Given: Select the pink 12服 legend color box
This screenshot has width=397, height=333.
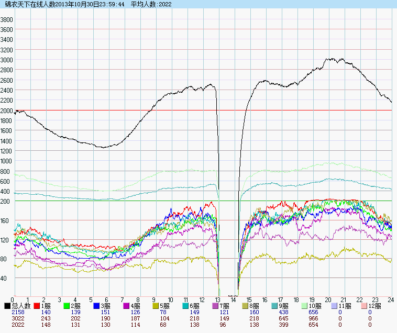Looking at the screenshot, I should 365,305.
